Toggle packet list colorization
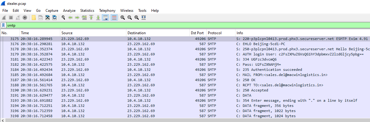This screenshot has height=122, width=370. [x=114, y=18]
